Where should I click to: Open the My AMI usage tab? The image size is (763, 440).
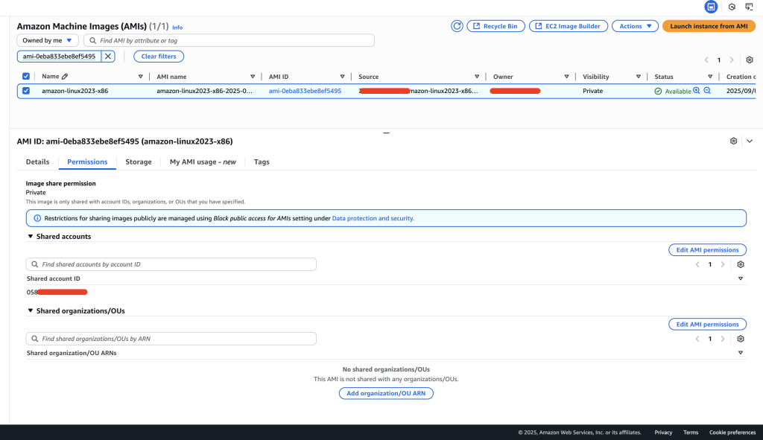pos(203,162)
